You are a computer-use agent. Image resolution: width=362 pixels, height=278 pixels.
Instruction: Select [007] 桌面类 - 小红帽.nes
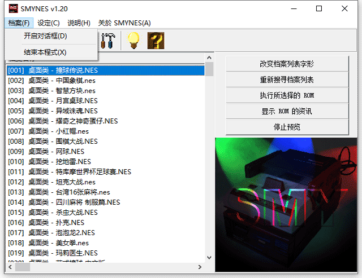coord(106,131)
